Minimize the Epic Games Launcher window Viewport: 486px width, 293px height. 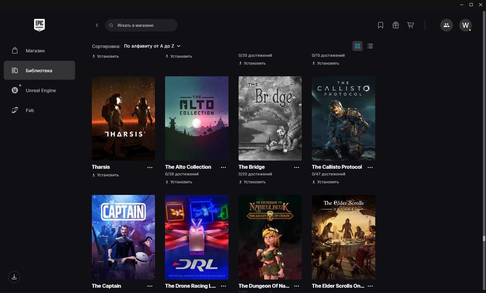tap(462, 5)
